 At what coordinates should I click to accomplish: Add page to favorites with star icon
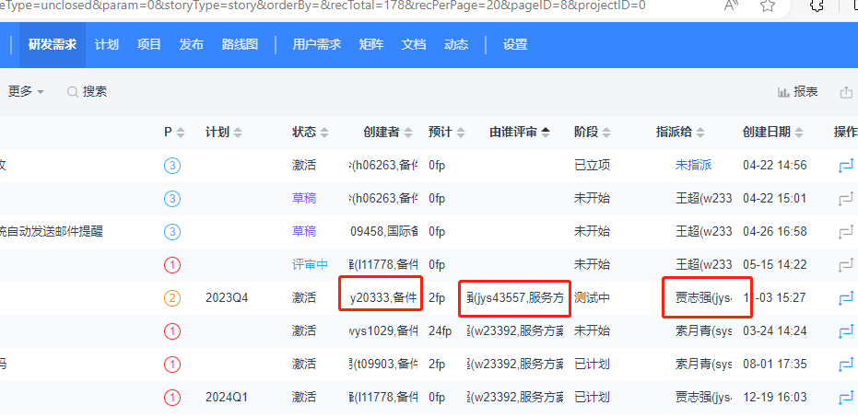(x=768, y=6)
